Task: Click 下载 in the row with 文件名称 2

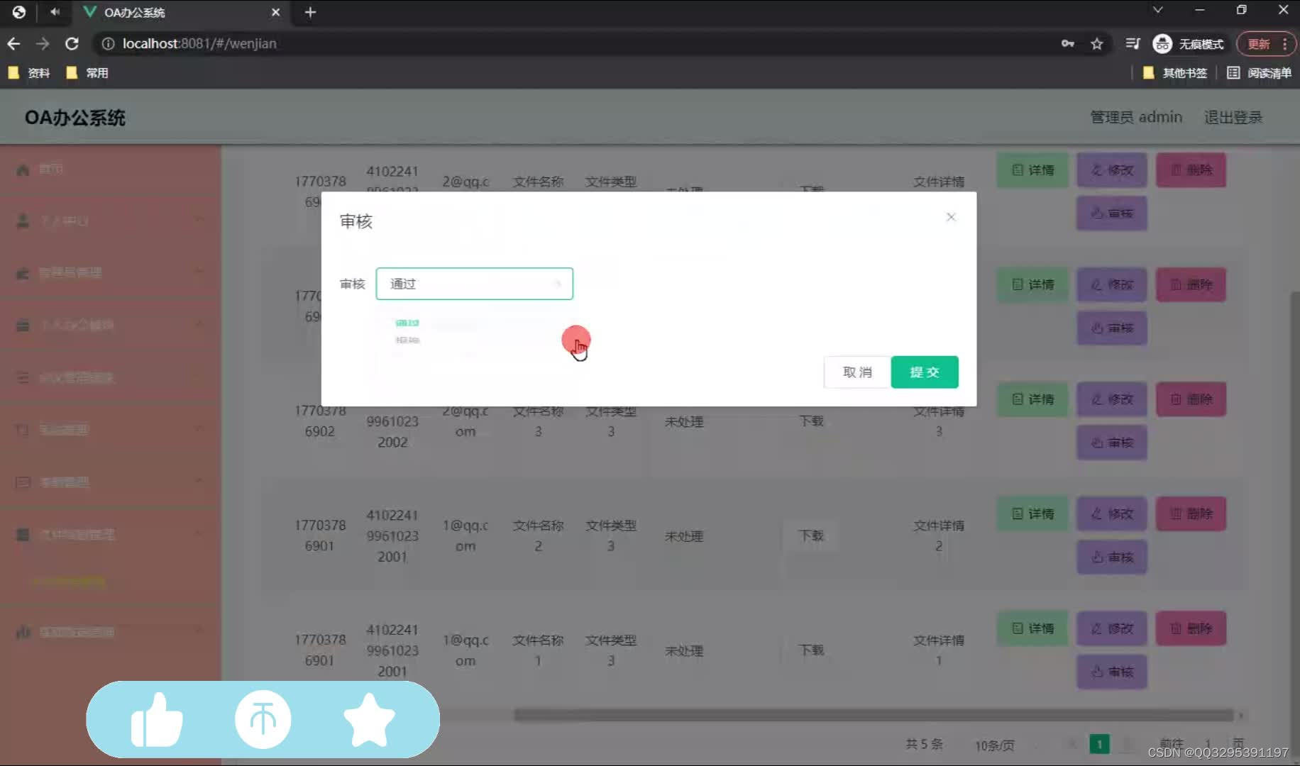Action: [x=811, y=535]
